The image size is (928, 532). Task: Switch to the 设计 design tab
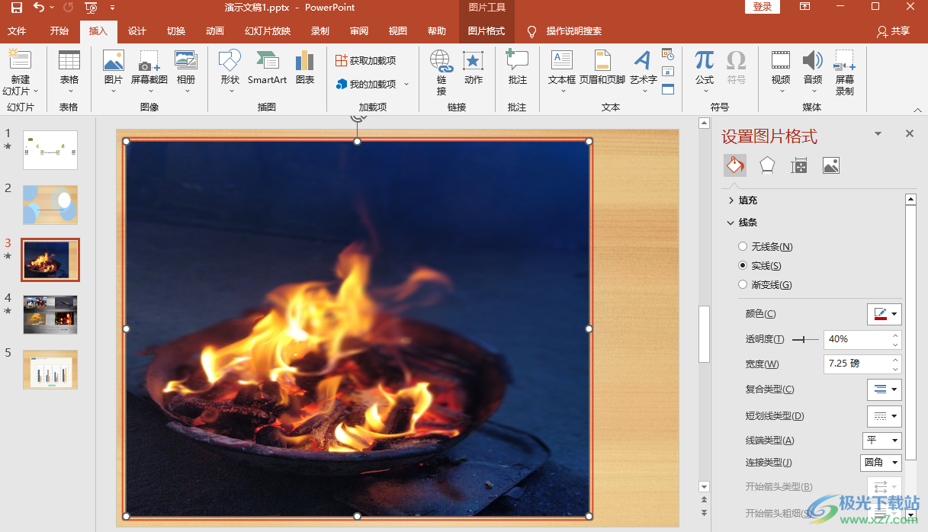coord(137,31)
